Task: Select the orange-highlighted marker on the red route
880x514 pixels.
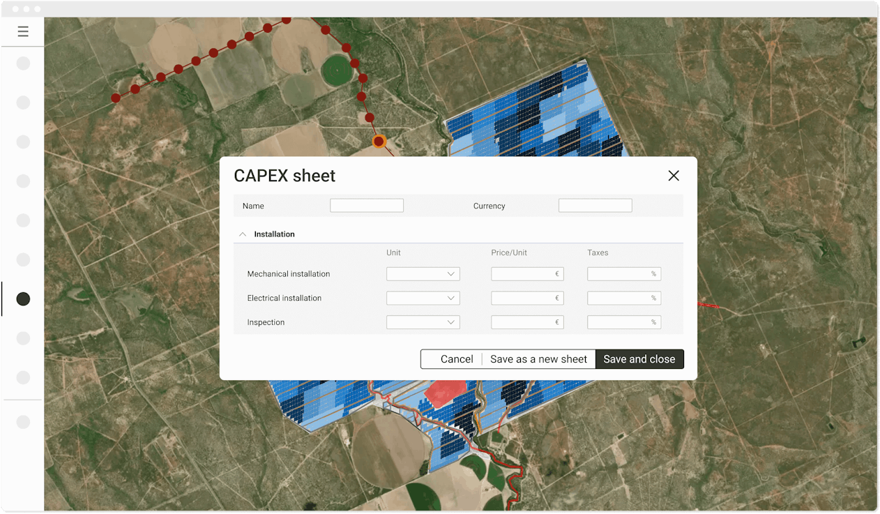Action: (x=379, y=141)
